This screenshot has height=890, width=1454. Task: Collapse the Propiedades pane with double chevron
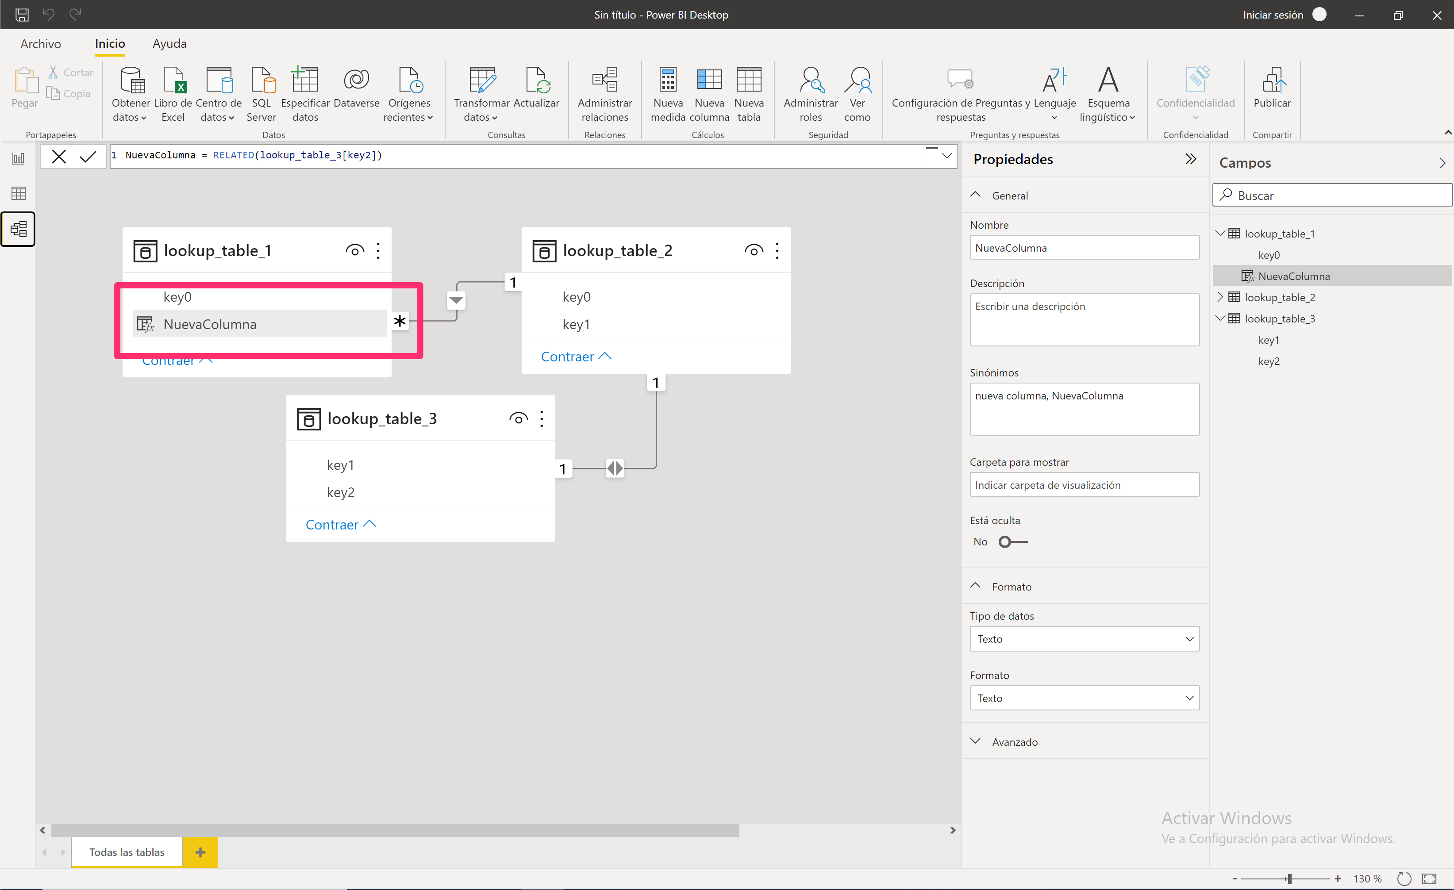coord(1191,159)
